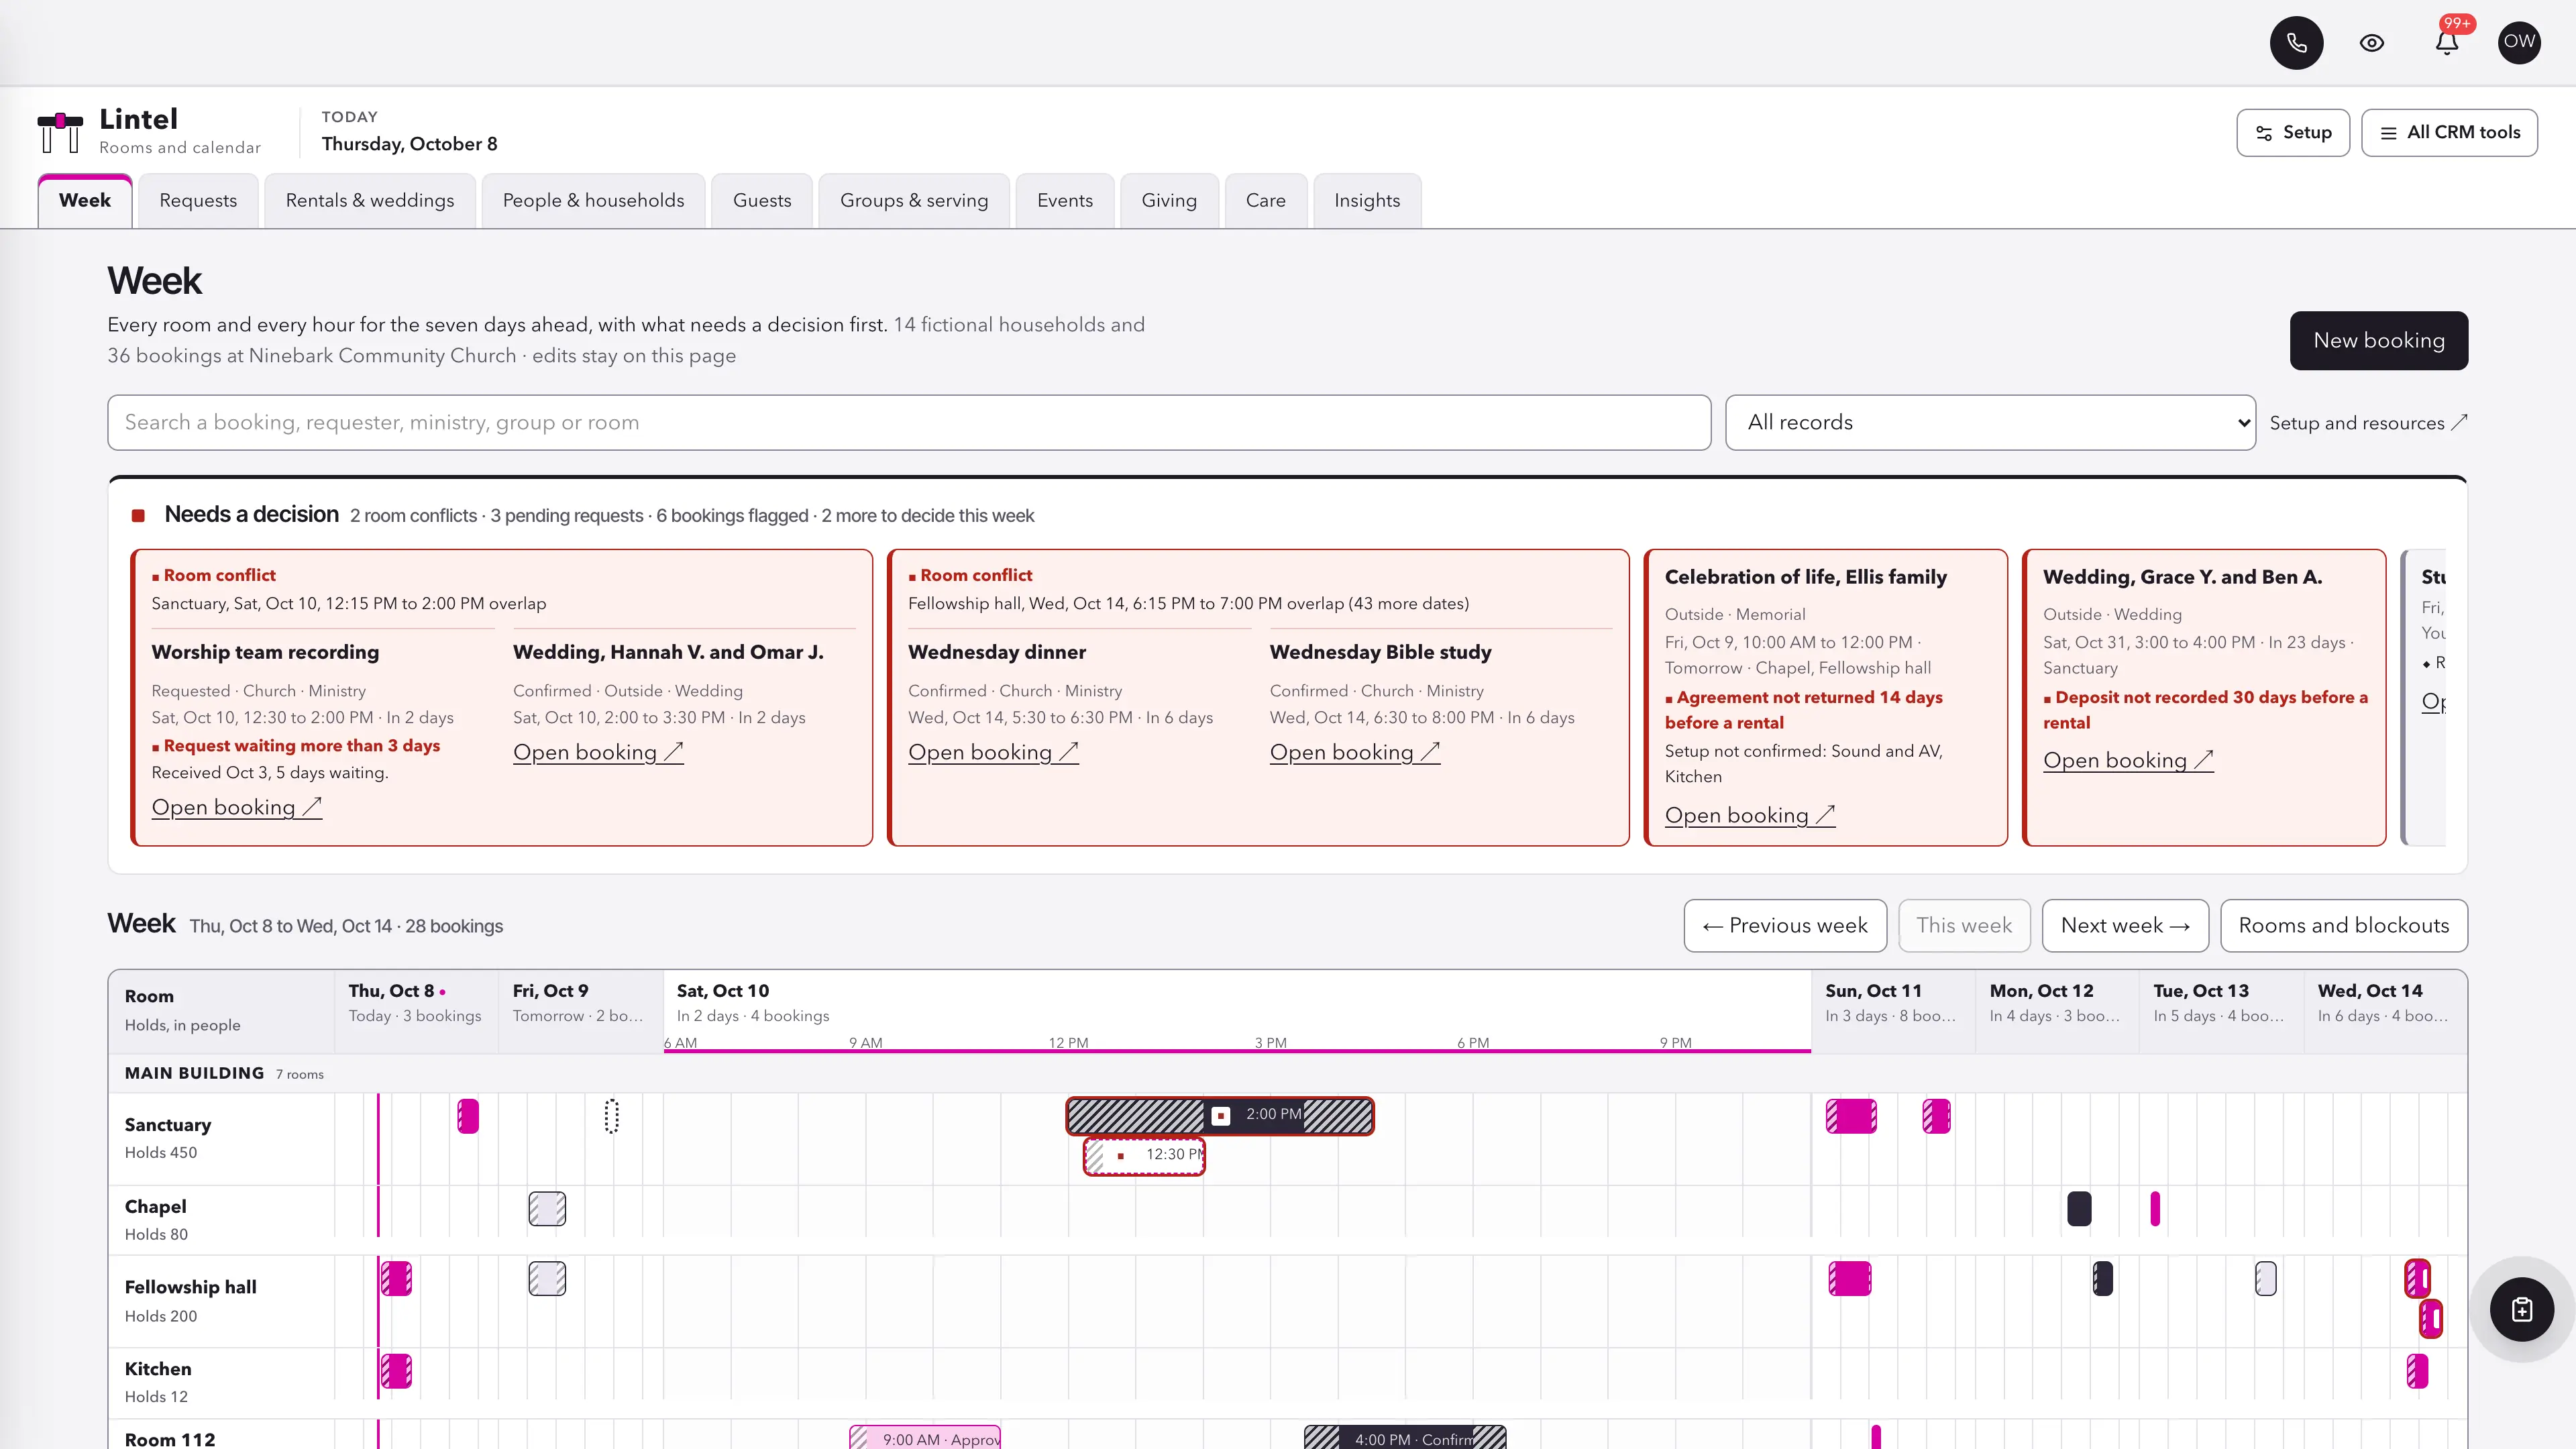Open booking for Wedding, Grace Y. and Ben A.
This screenshot has width=2576, height=1449.
coord(2128,760)
